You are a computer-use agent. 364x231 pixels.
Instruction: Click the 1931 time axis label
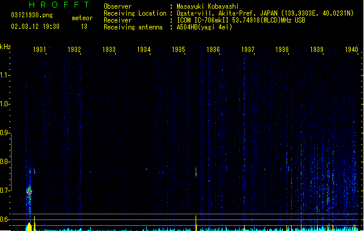pyautogui.click(x=39, y=49)
